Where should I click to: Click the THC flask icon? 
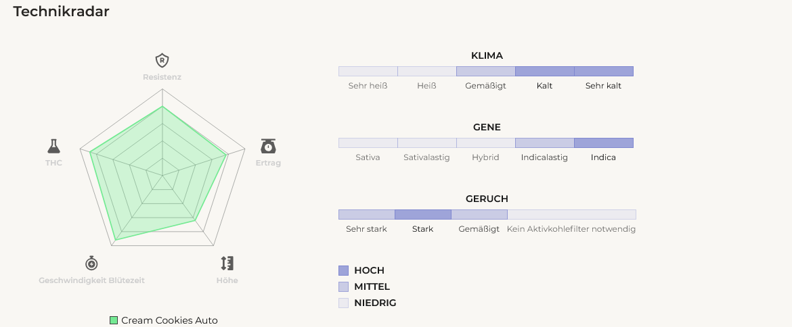(x=53, y=146)
